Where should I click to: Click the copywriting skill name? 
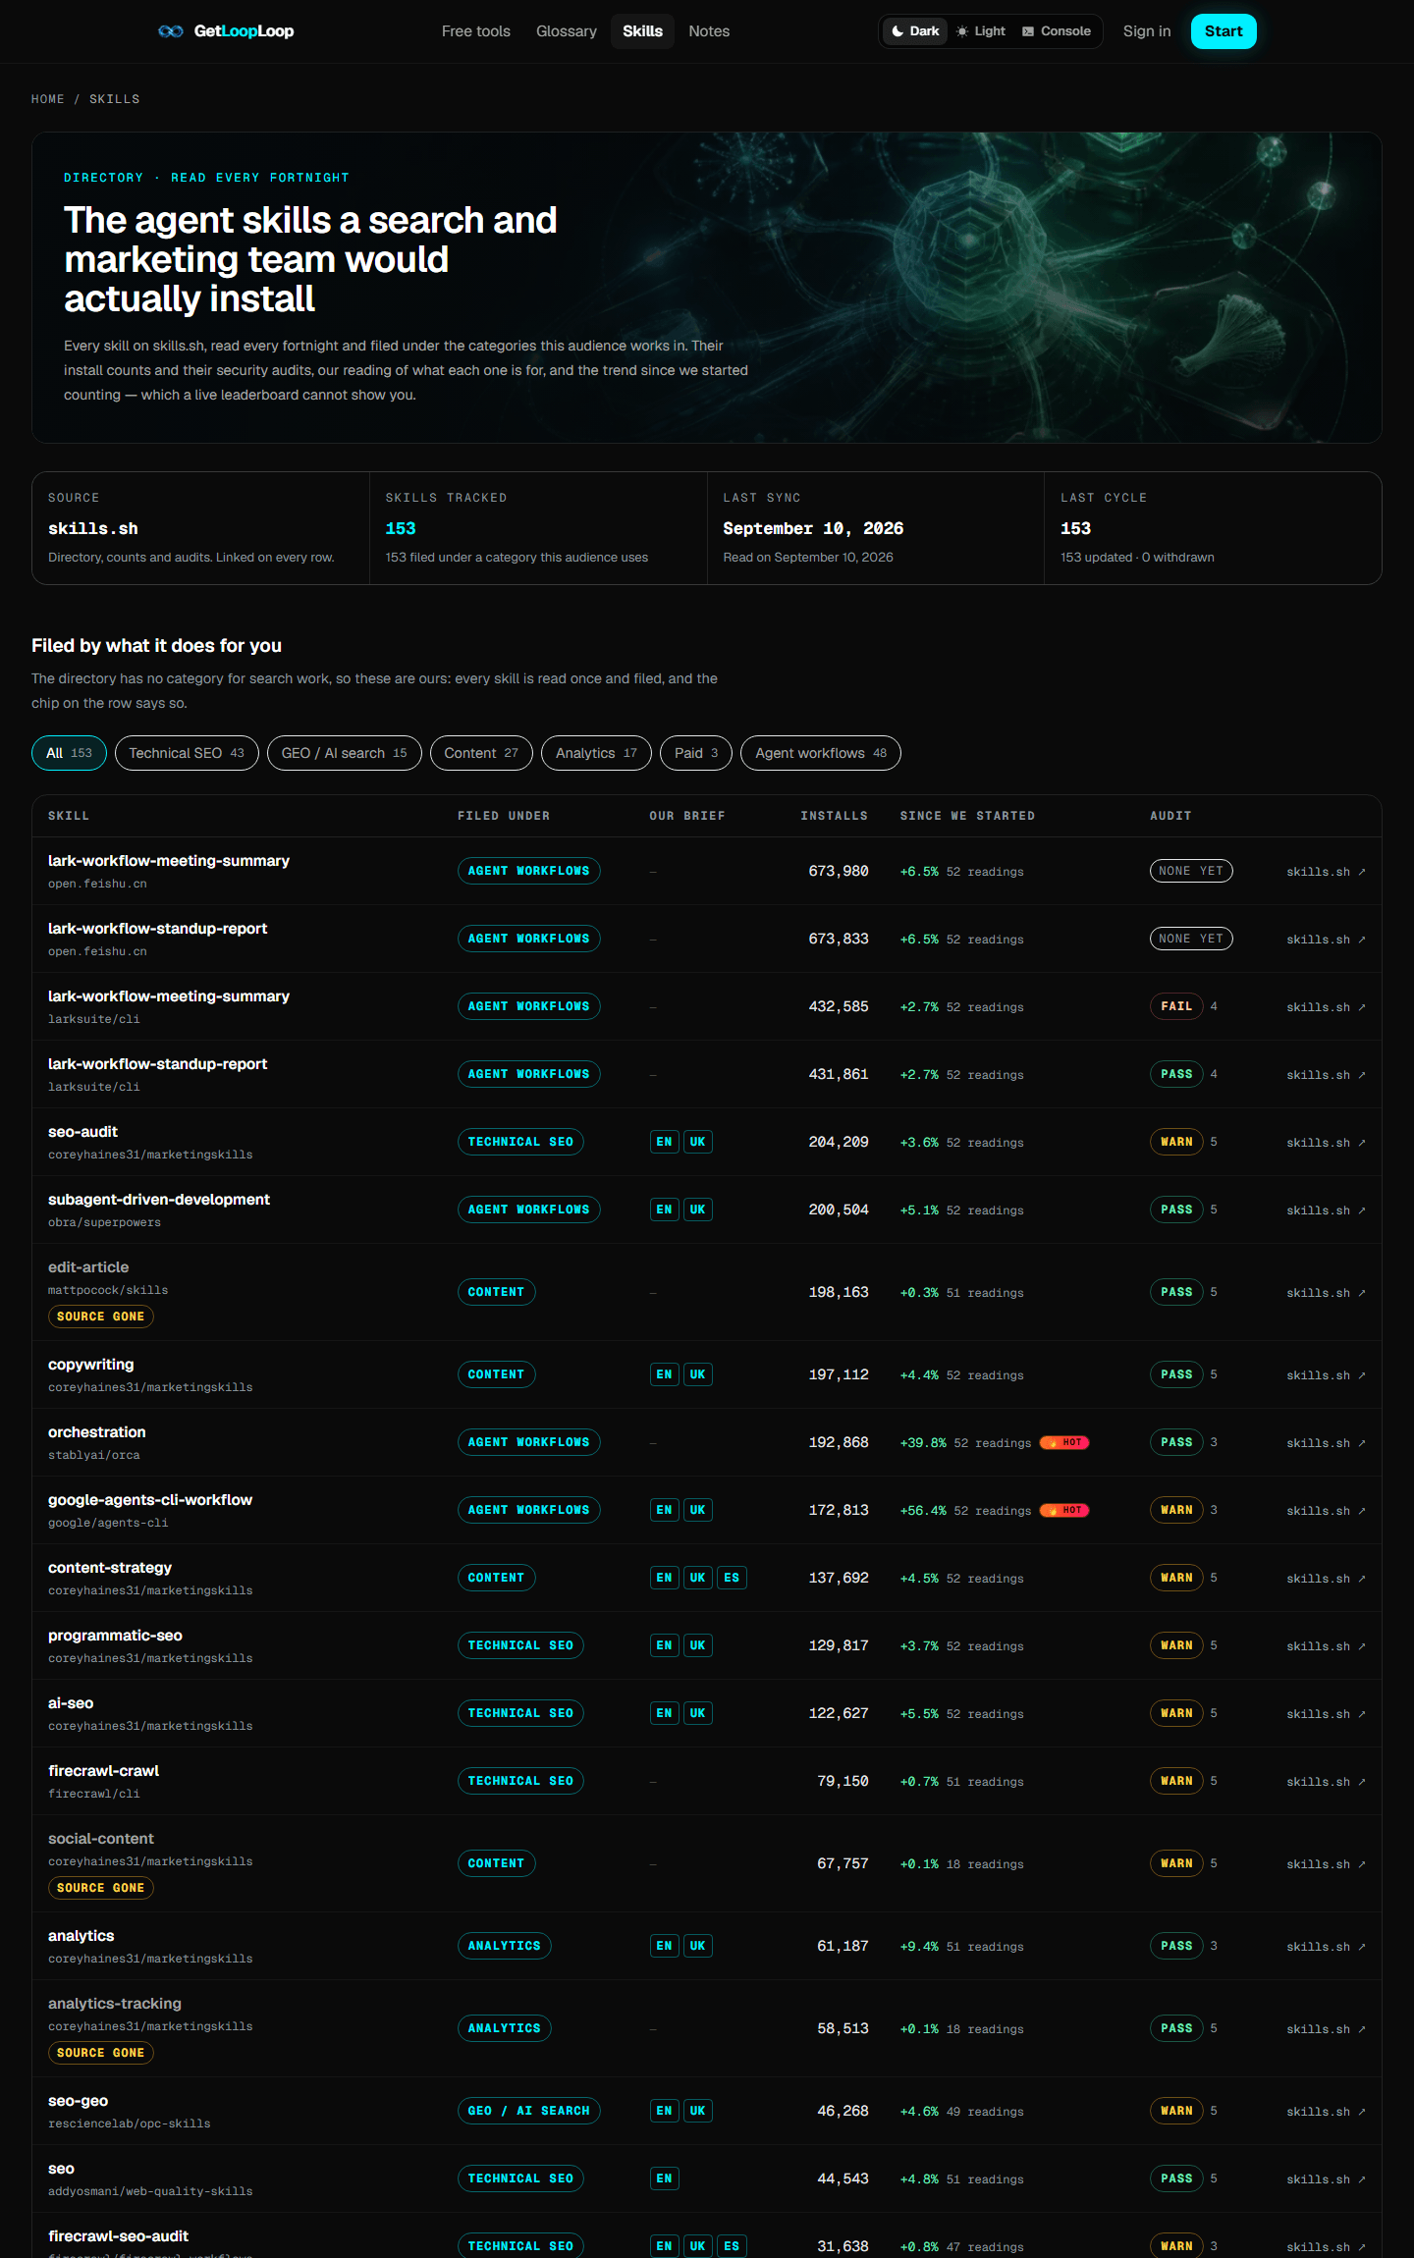pos(90,1365)
